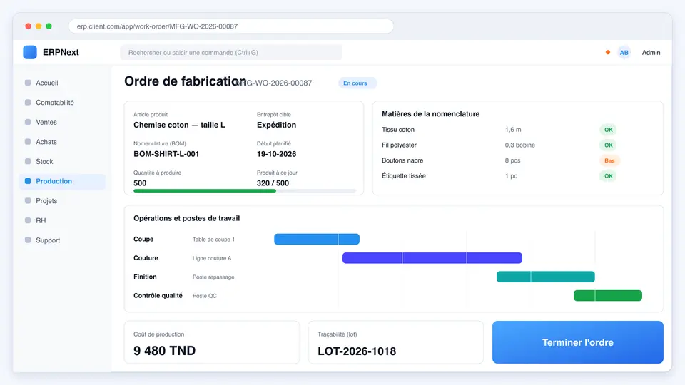Click the Comptabilité sidebar icon
Screen dimensions: 685x385
pyautogui.click(x=28, y=102)
